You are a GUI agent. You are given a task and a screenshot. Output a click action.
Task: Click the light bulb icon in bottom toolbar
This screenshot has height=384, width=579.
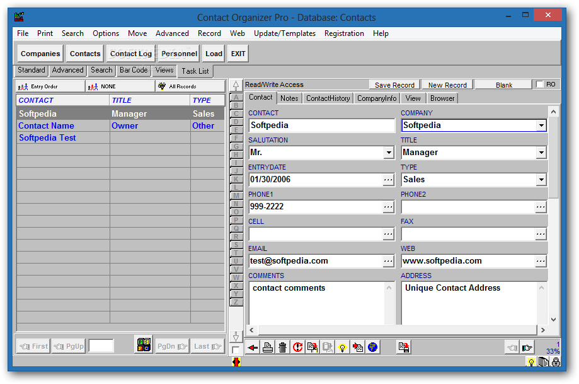[x=343, y=347]
